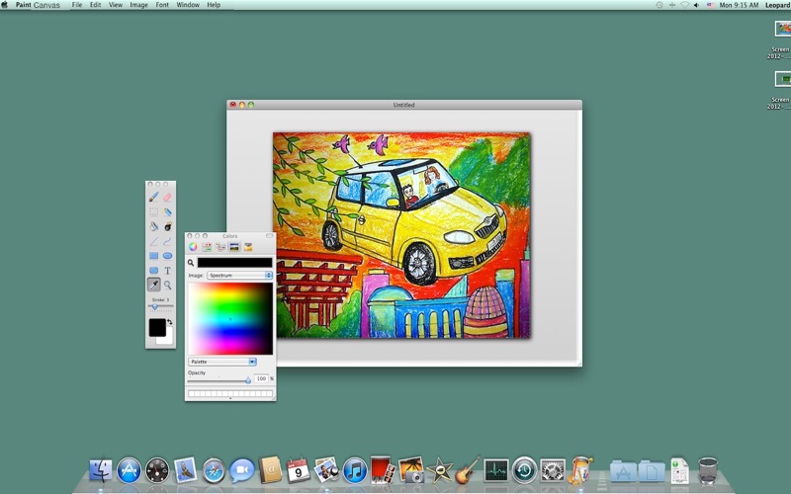Open Finder from the Dock
The image size is (791, 494).
tap(101, 470)
